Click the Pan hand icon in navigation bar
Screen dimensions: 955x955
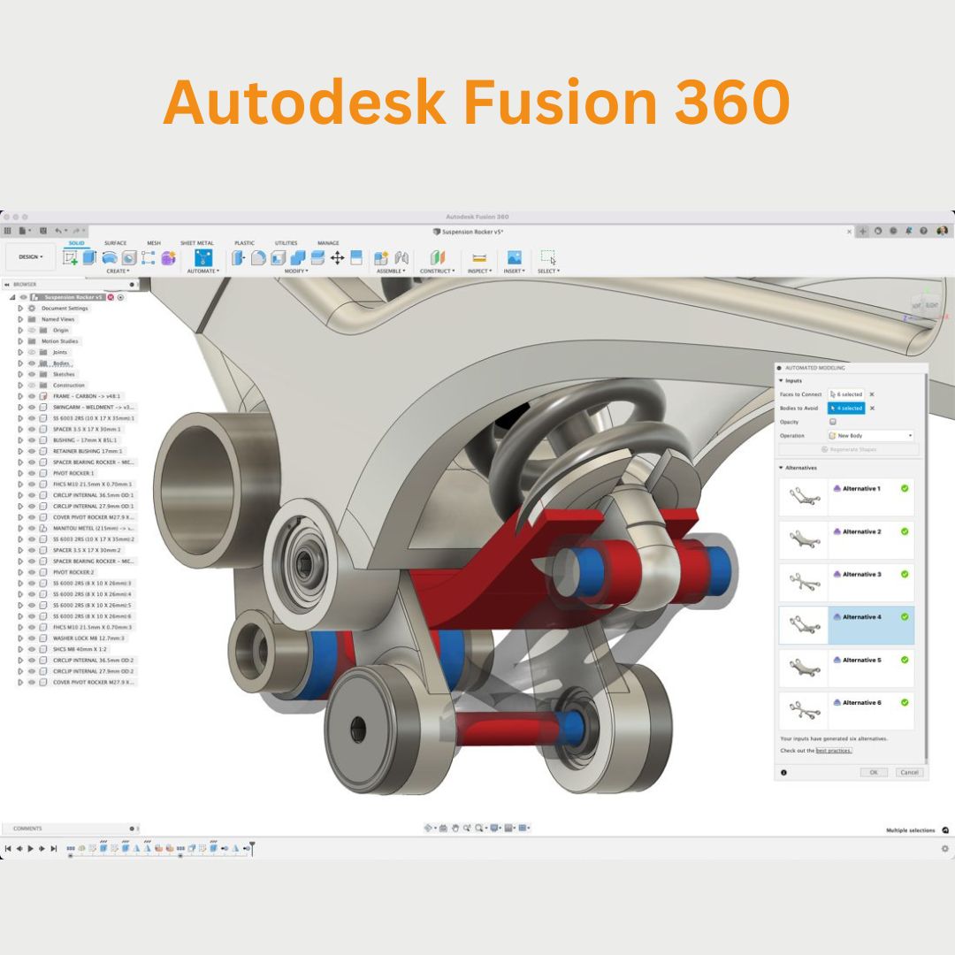455,829
